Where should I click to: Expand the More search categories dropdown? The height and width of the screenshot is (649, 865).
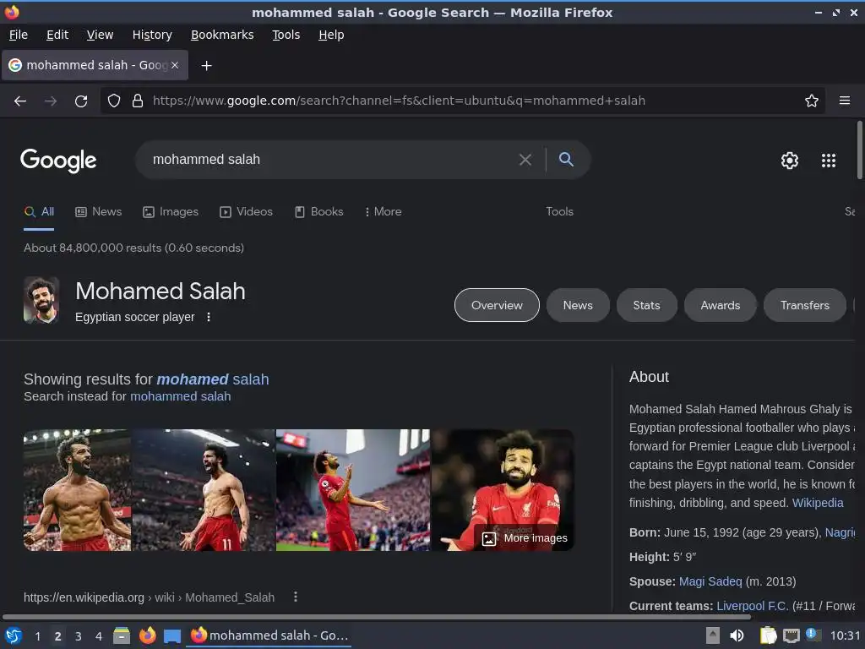(x=383, y=212)
